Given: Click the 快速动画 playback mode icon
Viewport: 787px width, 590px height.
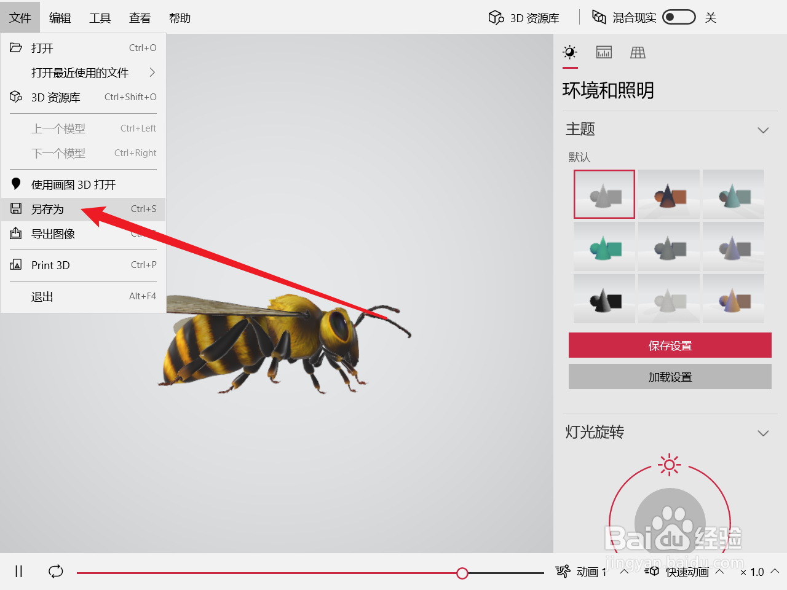Looking at the screenshot, I should coord(652,572).
